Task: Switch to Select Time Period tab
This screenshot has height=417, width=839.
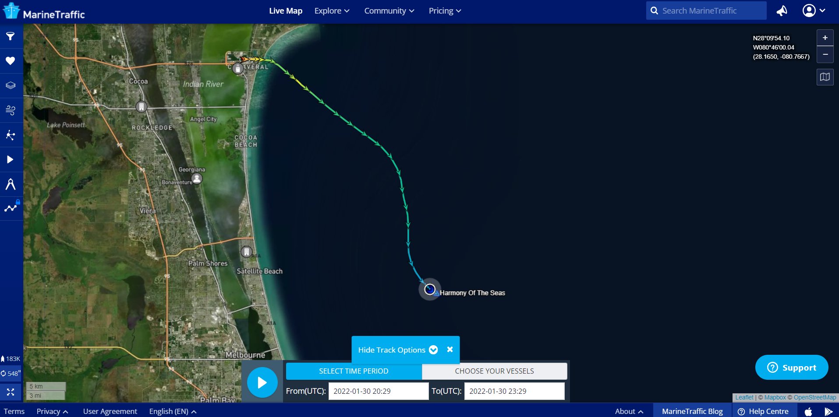Action: click(x=354, y=371)
